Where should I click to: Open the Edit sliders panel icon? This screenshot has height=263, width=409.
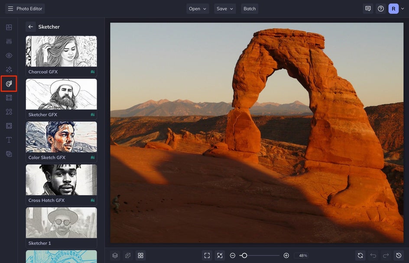[9, 42]
